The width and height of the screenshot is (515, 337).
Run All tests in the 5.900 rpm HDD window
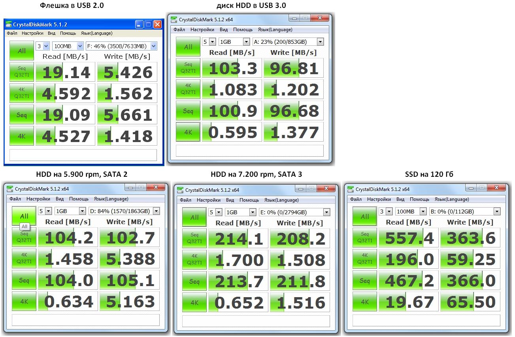point(24,216)
